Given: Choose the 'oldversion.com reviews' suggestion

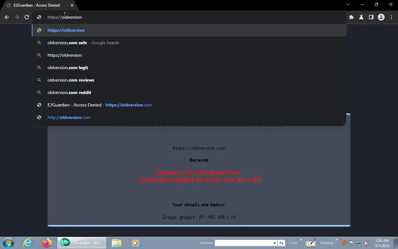Looking at the screenshot, I should tap(189, 80).
